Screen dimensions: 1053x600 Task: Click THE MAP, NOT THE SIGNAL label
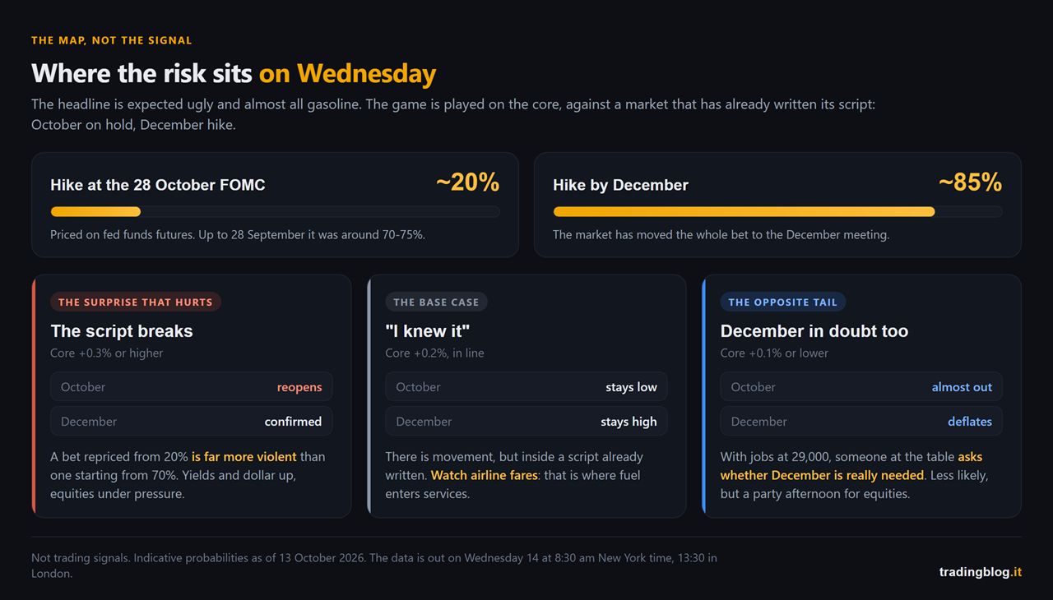(112, 40)
